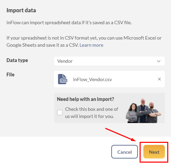
Task: Click the File field label
Action: pyautogui.click(x=11, y=75)
